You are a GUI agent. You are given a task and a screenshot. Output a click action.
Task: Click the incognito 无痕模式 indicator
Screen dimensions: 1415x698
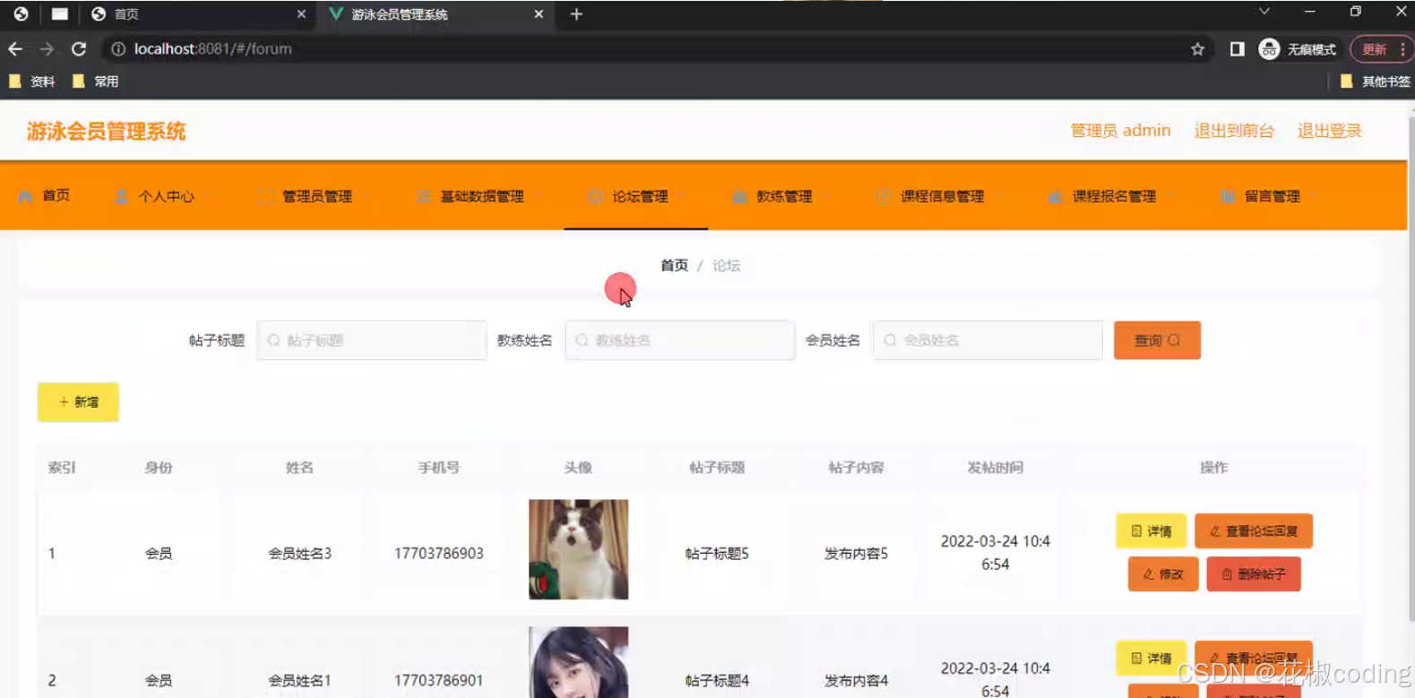(x=1297, y=49)
